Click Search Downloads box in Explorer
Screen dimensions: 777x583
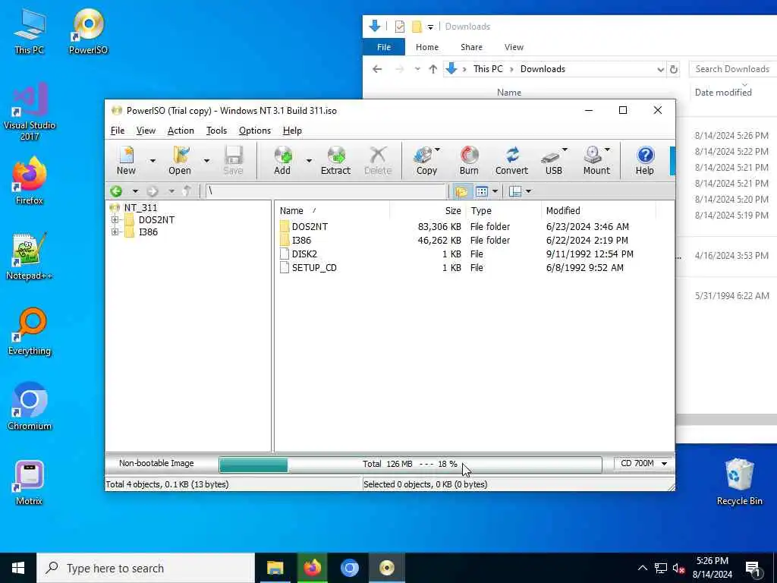click(733, 69)
